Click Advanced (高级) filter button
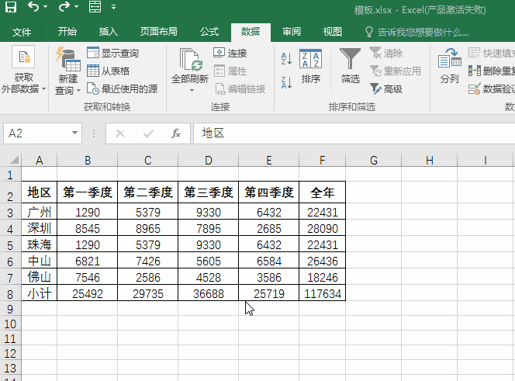The image size is (515, 381). pyautogui.click(x=387, y=89)
